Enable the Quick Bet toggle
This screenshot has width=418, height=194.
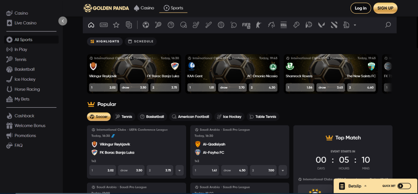click(x=404, y=186)
